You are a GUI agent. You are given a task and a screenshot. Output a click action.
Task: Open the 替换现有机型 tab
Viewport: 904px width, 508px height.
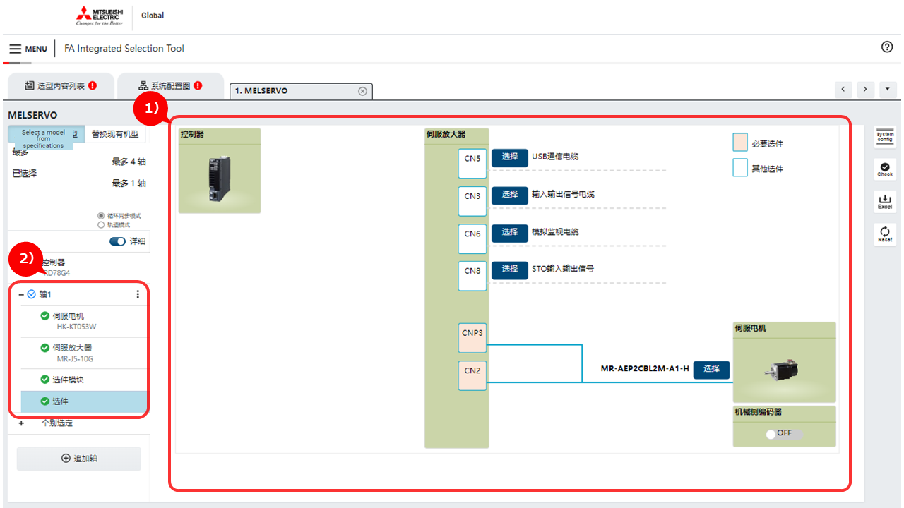[117, 134]
